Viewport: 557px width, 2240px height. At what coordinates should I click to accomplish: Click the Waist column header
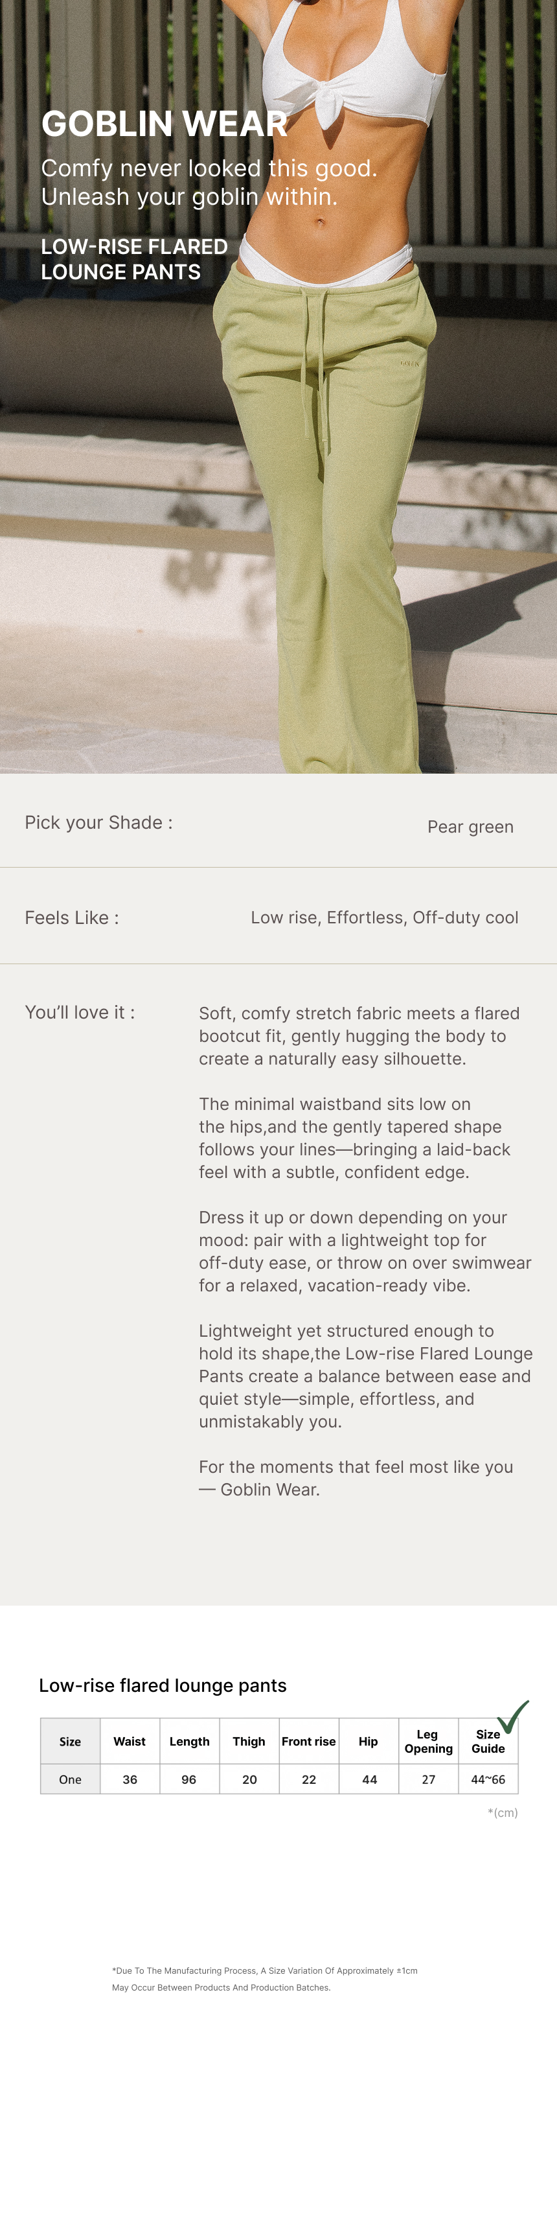coord(130,1741)
